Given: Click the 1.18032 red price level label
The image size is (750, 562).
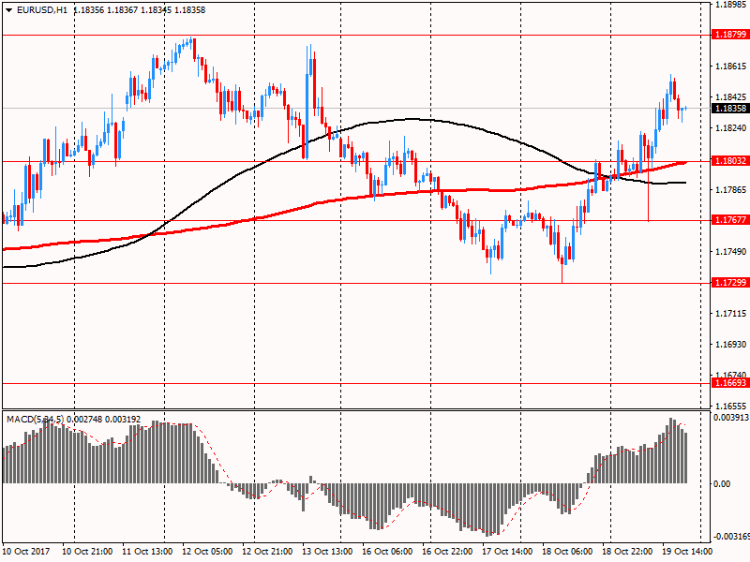Looking at the screenshot, I should (730, 161).
